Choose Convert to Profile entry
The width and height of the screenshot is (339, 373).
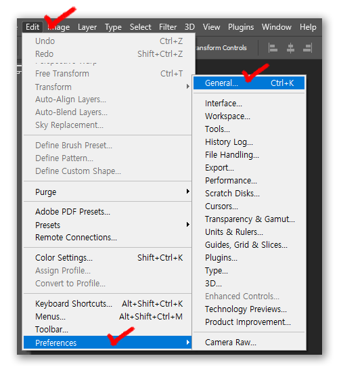[108, 284]
